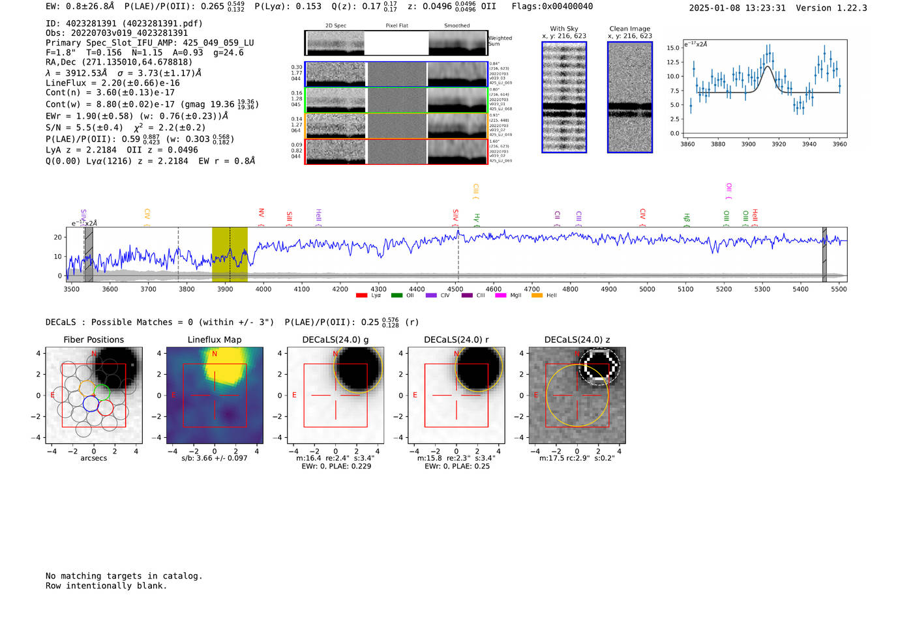The image size is (913, 621).
Task: Select the green-bordered 2D Spec fiber cutout
Action: 336,100
